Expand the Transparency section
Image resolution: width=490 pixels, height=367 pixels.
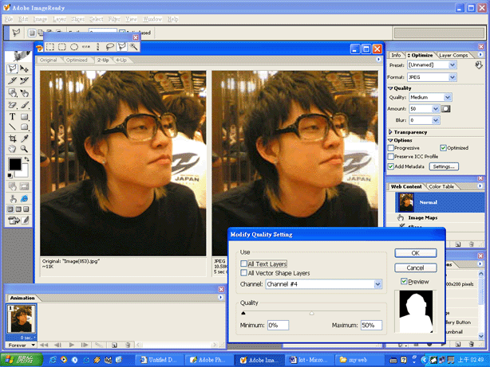tap(390, 132)
